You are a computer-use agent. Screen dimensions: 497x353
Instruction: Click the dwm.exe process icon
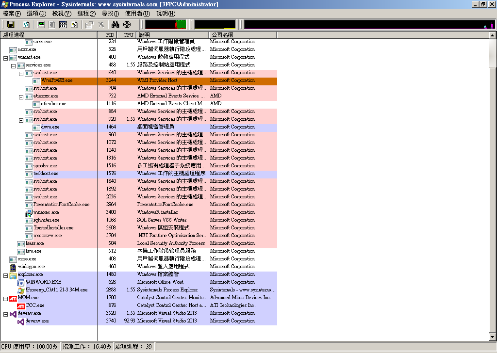(x=36, y=127)
